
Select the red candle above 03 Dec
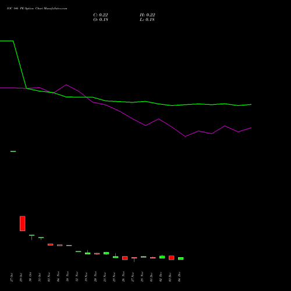click(172, 258)
